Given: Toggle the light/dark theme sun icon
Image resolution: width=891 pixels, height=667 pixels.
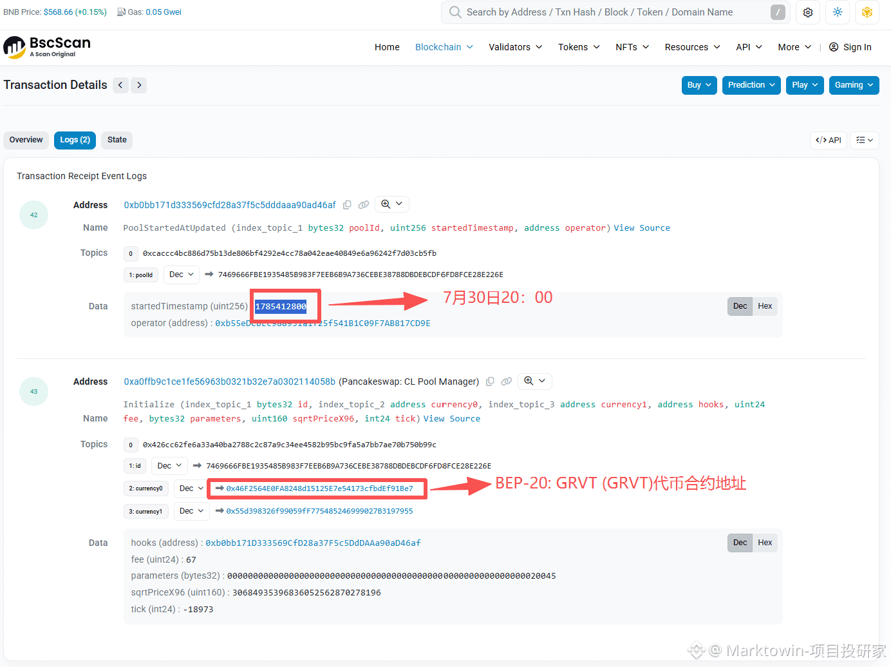Looking at the screenshot, I should click(838, 12).
